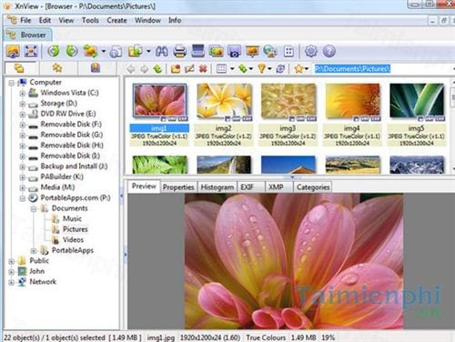This screenshot has height=342, width=455.
Task: Click the Refresh listing icon near address bar
Action: coord(280,69)
